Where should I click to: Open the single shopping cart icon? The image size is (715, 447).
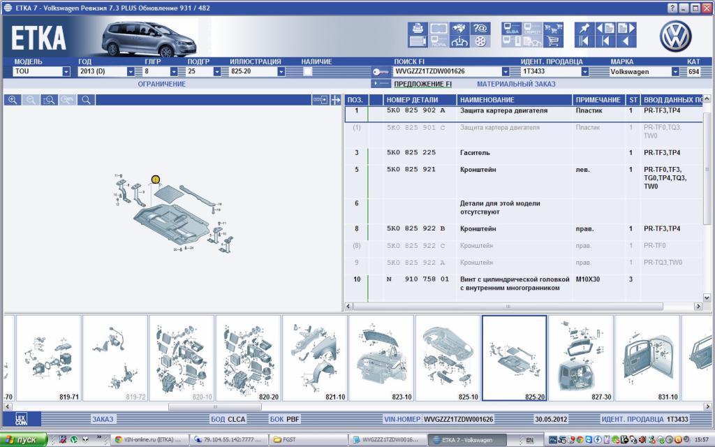point(553,41)
